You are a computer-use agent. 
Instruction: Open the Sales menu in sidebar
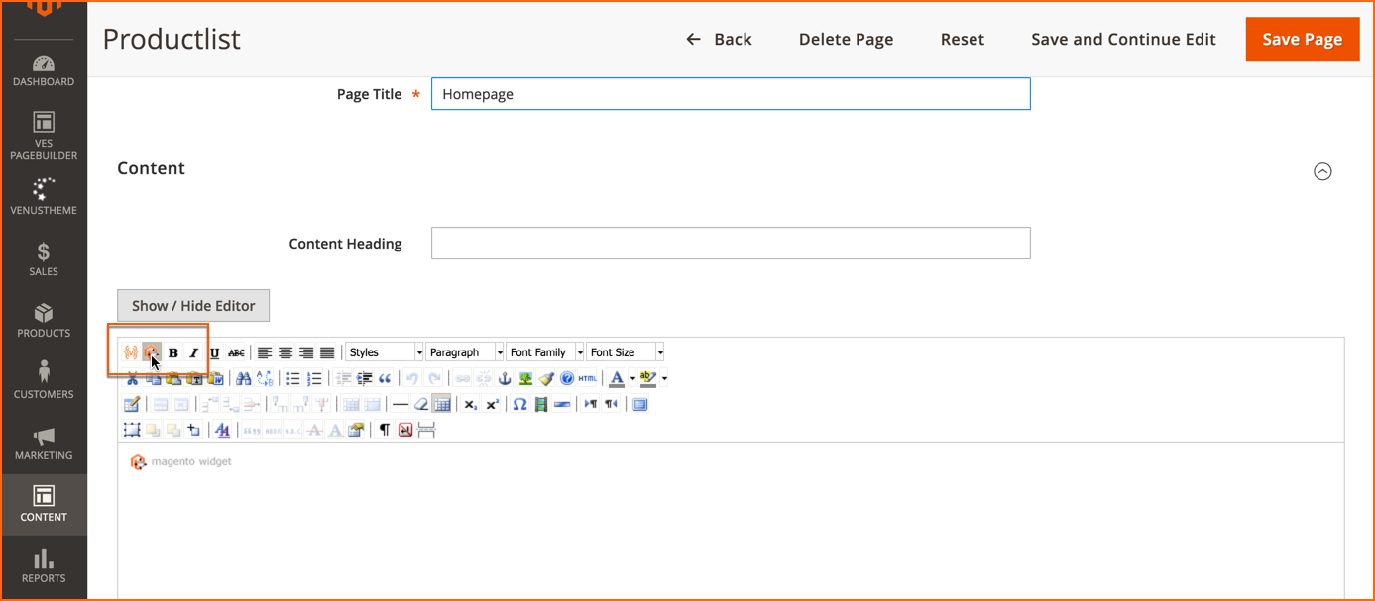pos(44,258)
